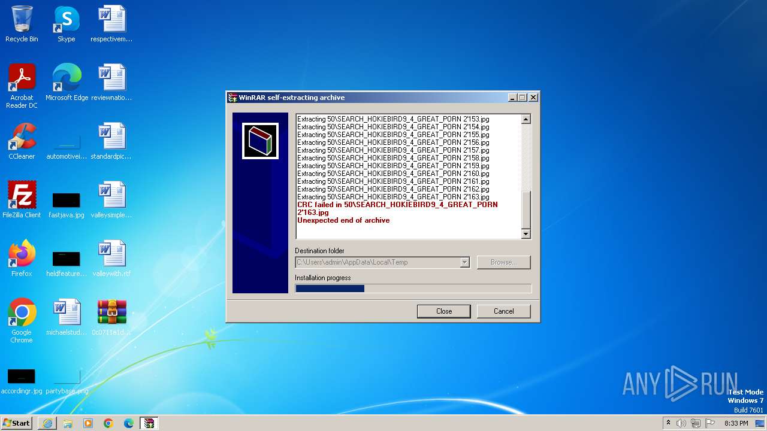
Task: Select the fastjava.jpg image file
Action: 67,204
